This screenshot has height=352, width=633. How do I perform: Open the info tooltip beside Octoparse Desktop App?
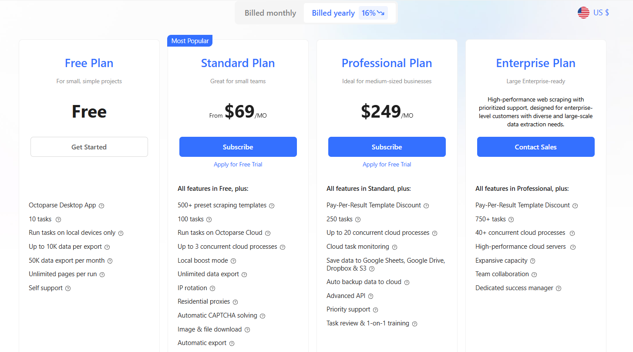pyautogui.click(x=101, y=205)
